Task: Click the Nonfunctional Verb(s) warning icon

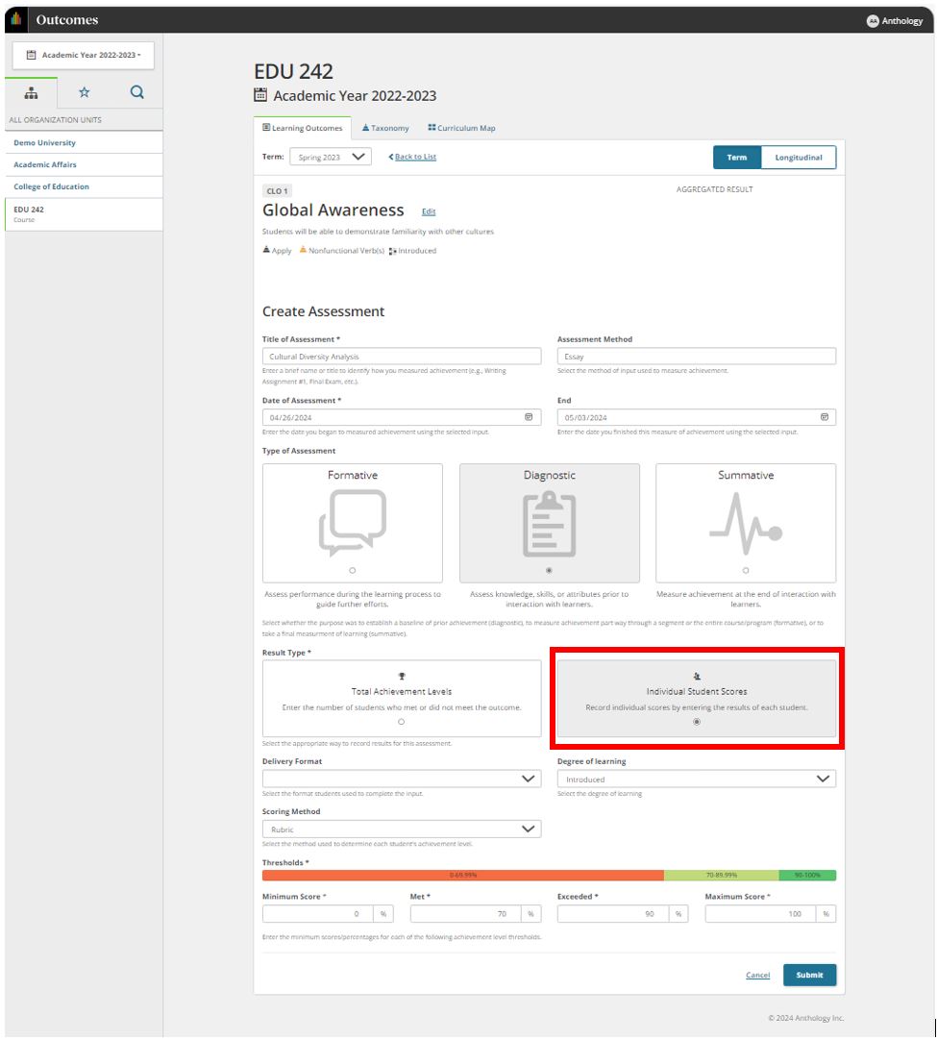Action: pyautogui.click(x=303, y=250)
